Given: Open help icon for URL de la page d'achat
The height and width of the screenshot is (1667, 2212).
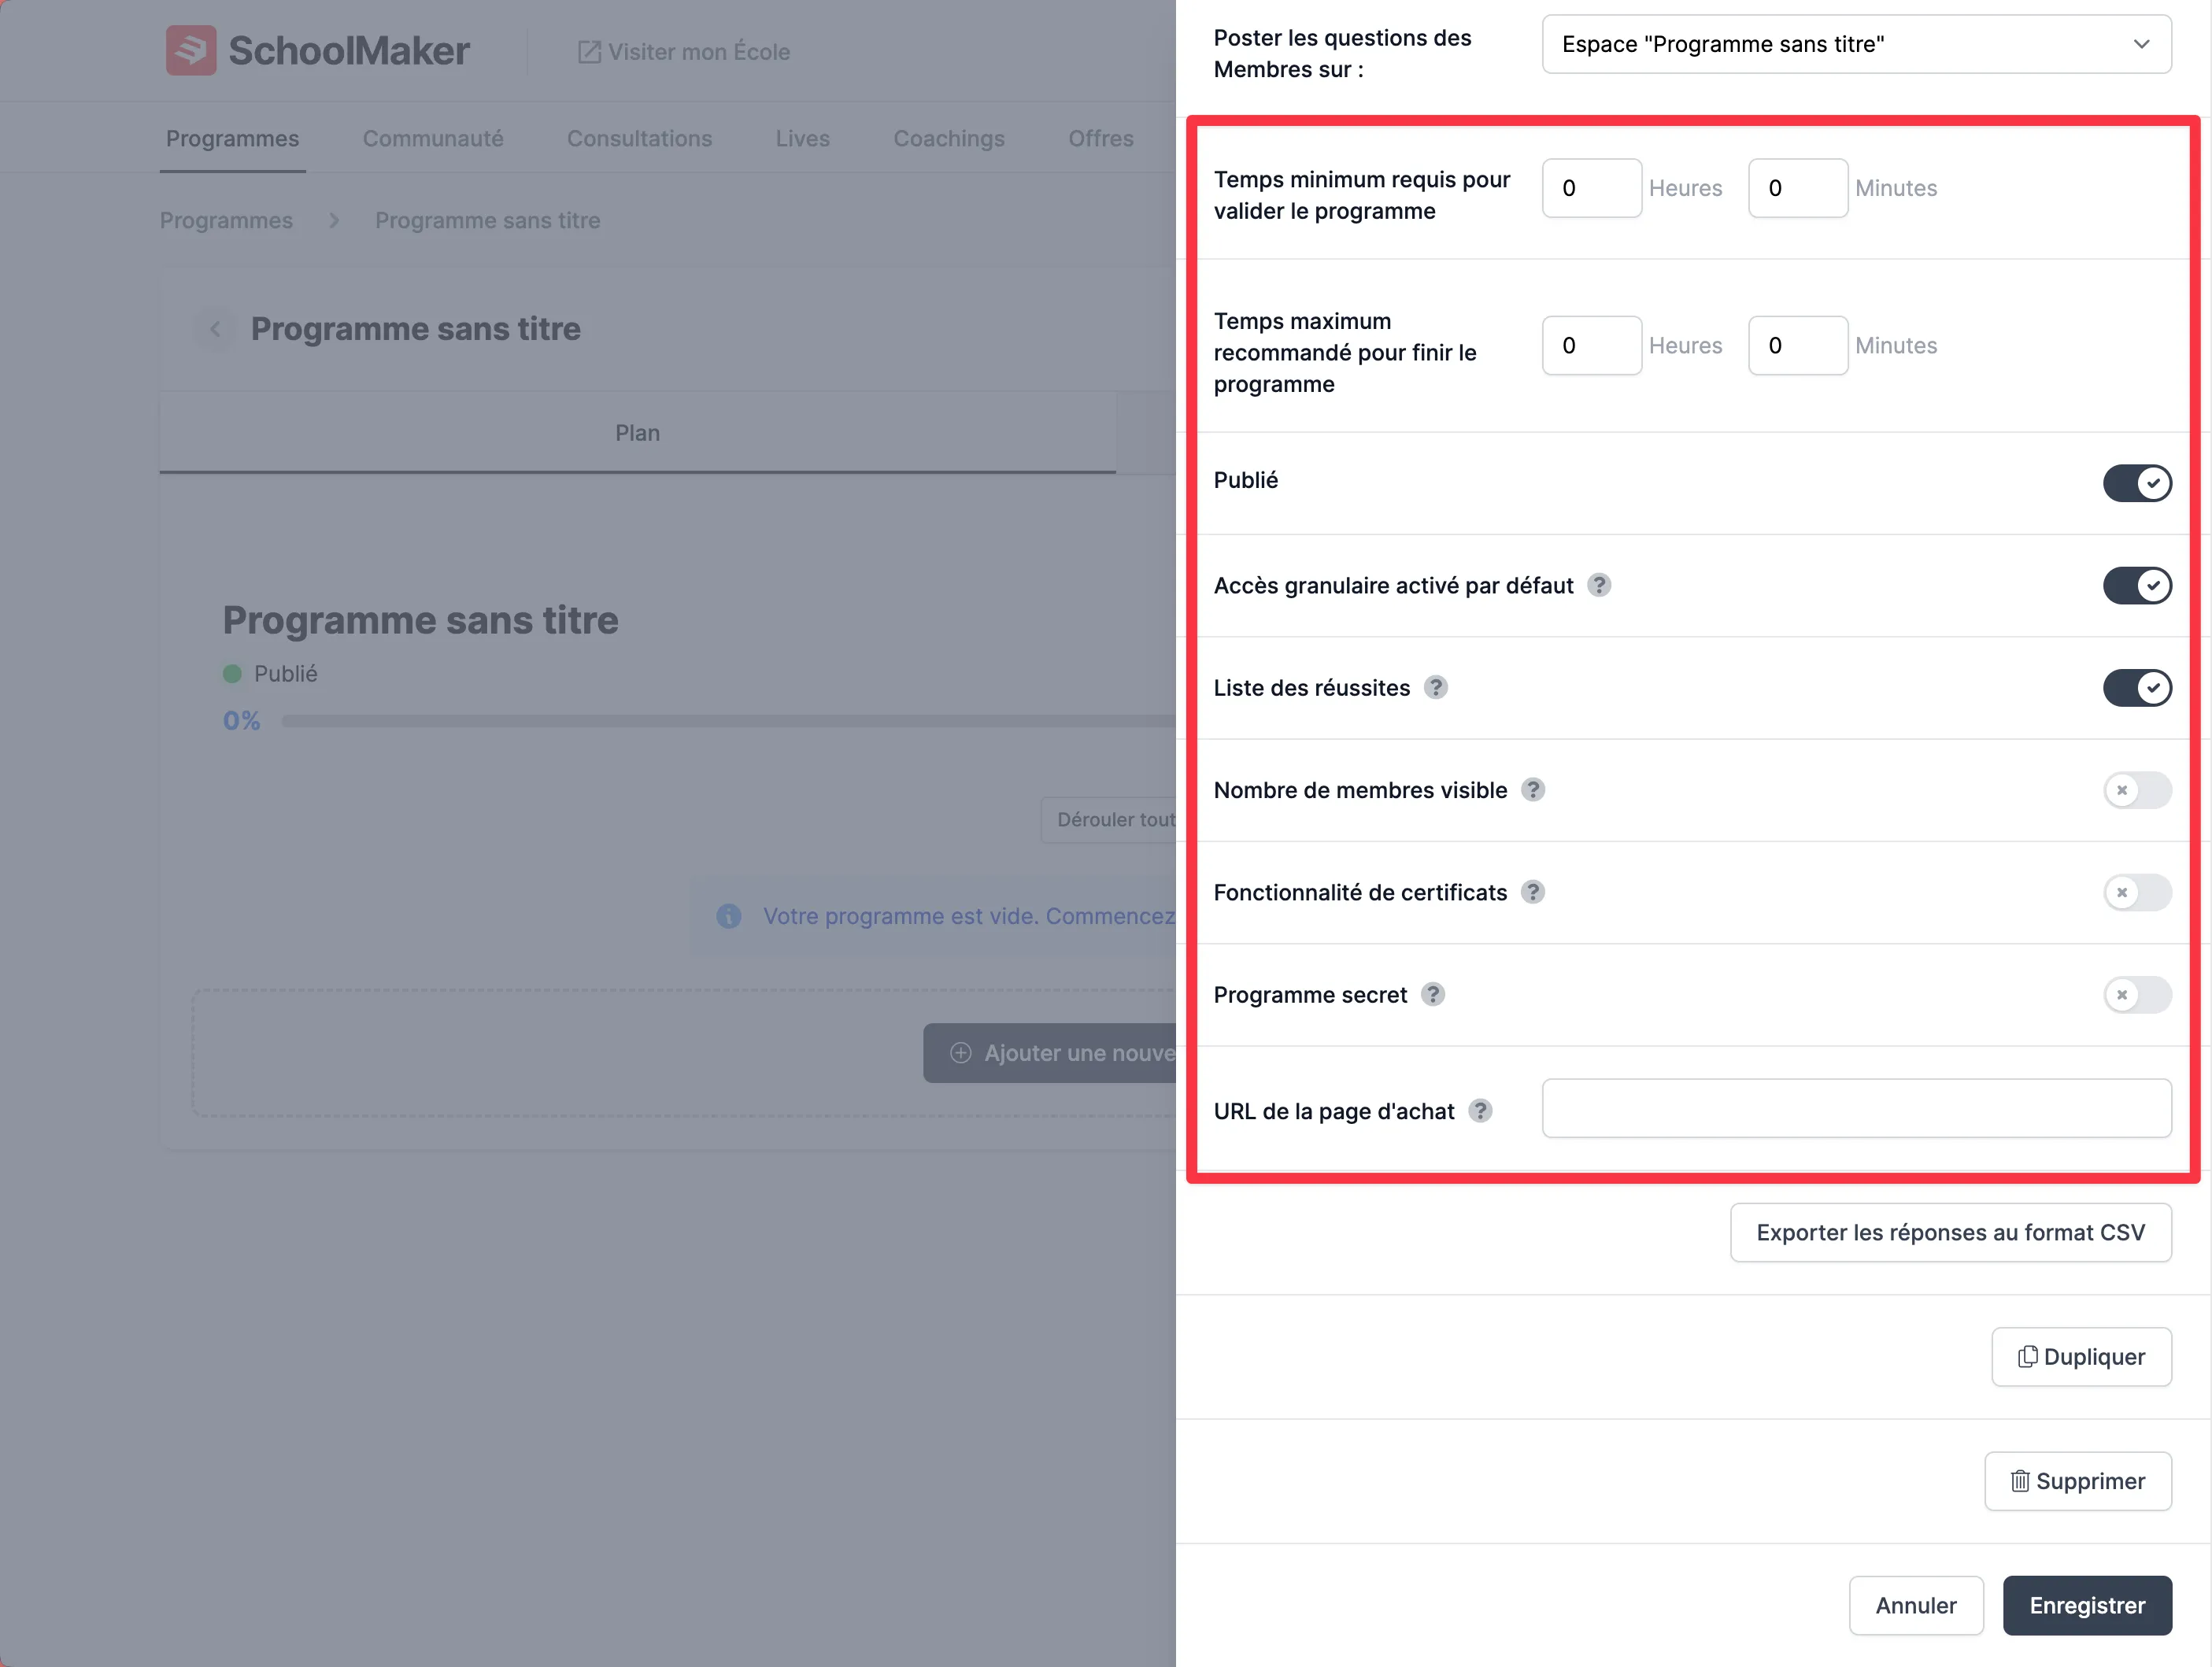Looking at the screenshot, I should [1480, 1111].
